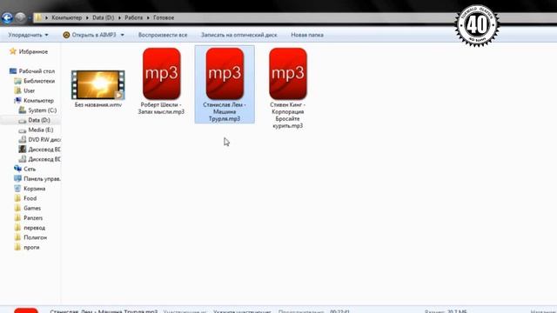
Task: Select Роберт Шекли - Запах мысли mp3 icon
Action: coord(161,74)
